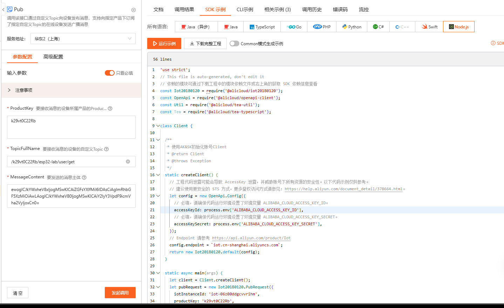This screenshot has height=308, width=504.
Task: Click the help icon beside MessageContent
Action: [x=84, y=178]
